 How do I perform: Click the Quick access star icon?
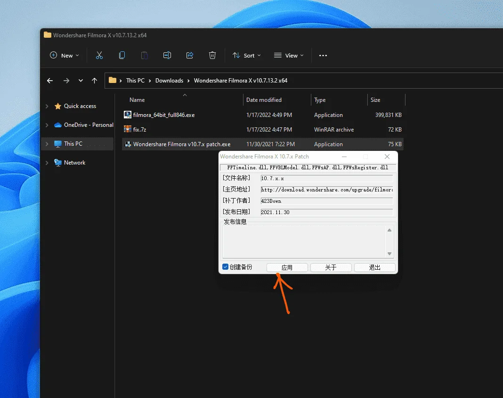pyautogui.click(x=58, y=106)
